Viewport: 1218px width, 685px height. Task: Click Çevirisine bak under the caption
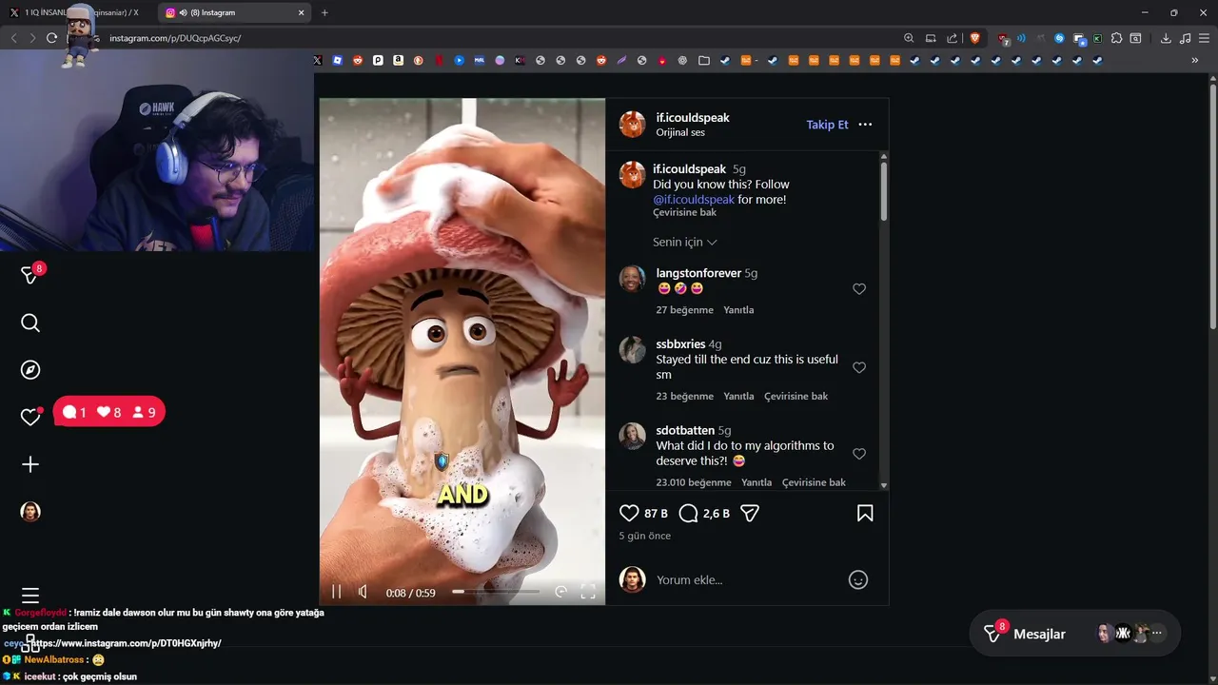pyautogui.click(x=684, y=213)
